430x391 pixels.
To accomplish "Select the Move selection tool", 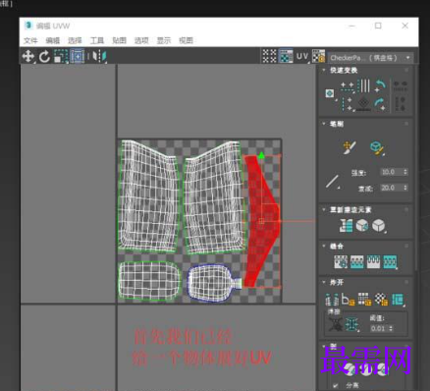I will tap(28, 56).
